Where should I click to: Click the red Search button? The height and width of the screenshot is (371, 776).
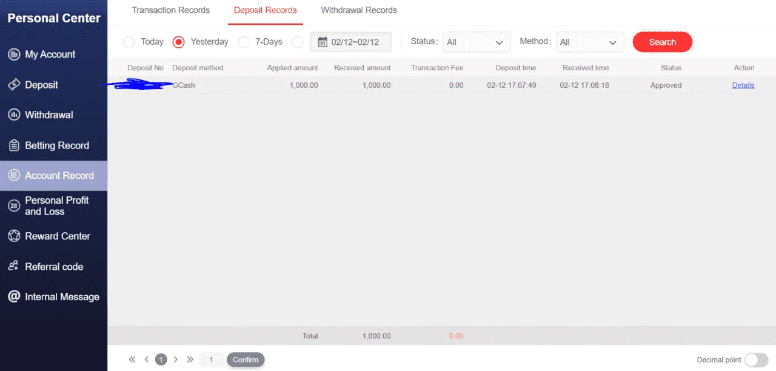coord(662,42)
